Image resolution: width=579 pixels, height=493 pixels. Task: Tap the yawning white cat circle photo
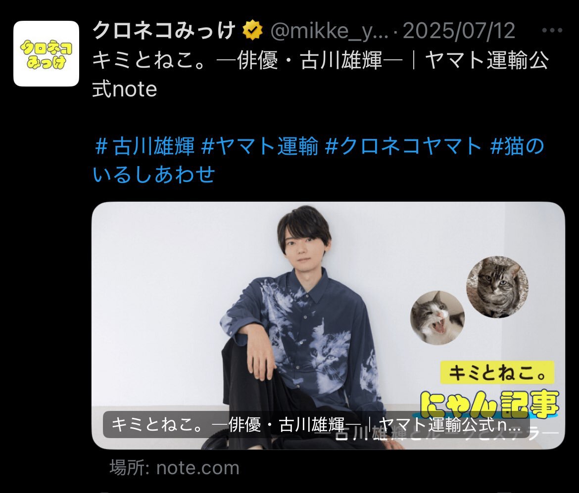[437, 318]
